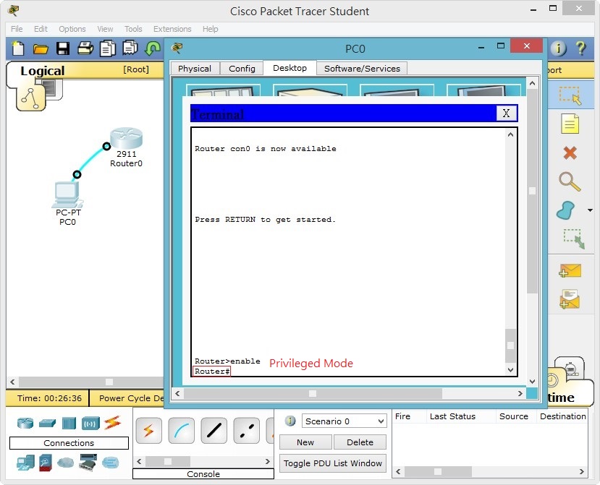Pick the Copper Cross-Over dashed cable

[246, 431]
